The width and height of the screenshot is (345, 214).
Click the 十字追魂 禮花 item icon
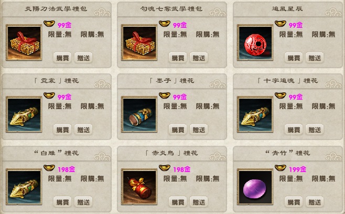pyautogui.click(x=255, y=114)
